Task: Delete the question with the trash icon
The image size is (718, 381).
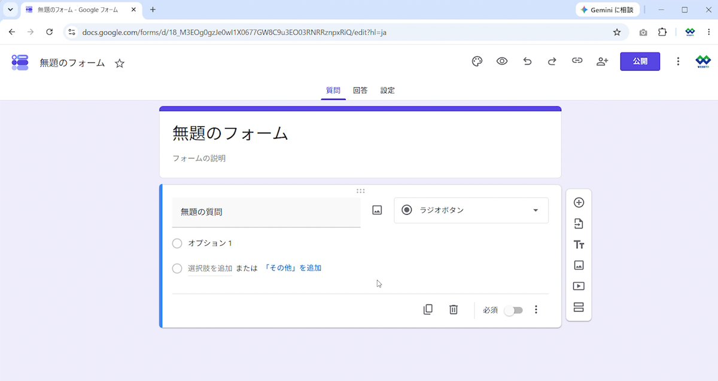Action: [454, 310]
